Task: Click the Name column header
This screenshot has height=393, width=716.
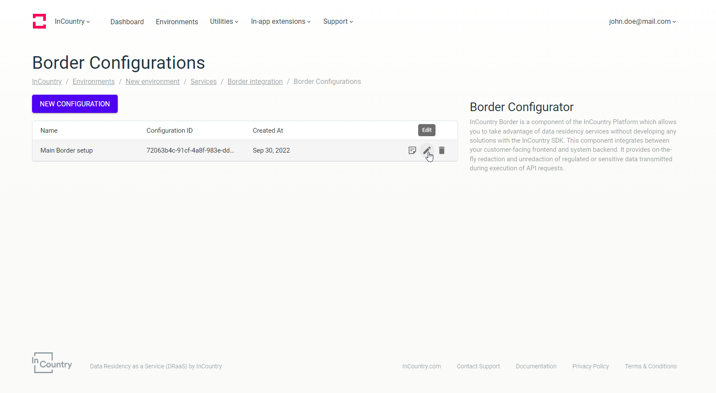Action: click(x=49, y=131)
